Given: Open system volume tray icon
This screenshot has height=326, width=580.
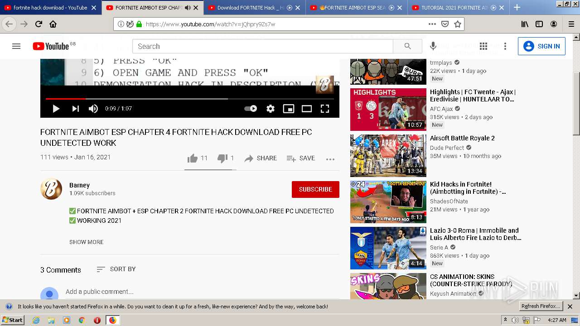Looking at the screenshot, I should [515, 320].
